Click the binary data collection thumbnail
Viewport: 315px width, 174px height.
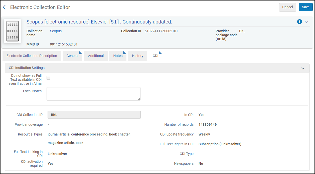[13, 31]
